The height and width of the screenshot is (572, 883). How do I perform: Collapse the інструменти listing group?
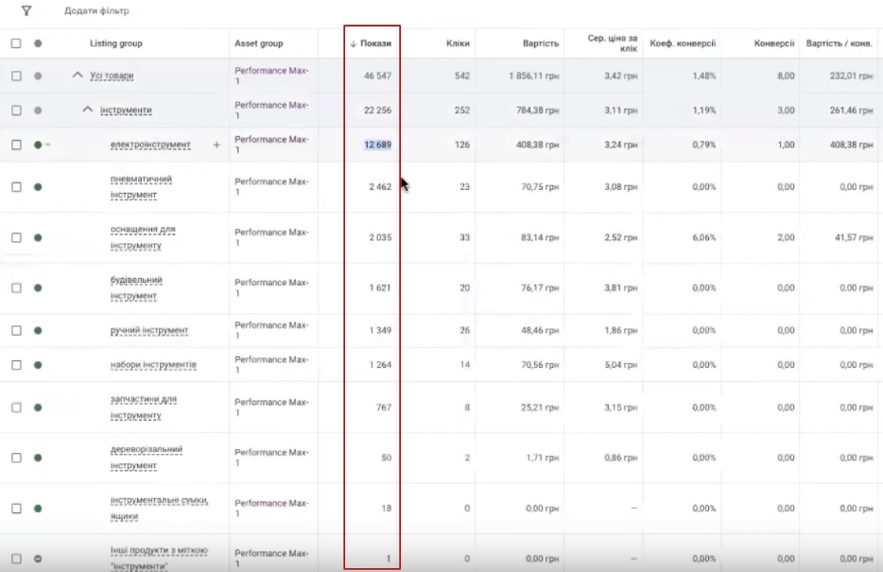click(88, 110)
